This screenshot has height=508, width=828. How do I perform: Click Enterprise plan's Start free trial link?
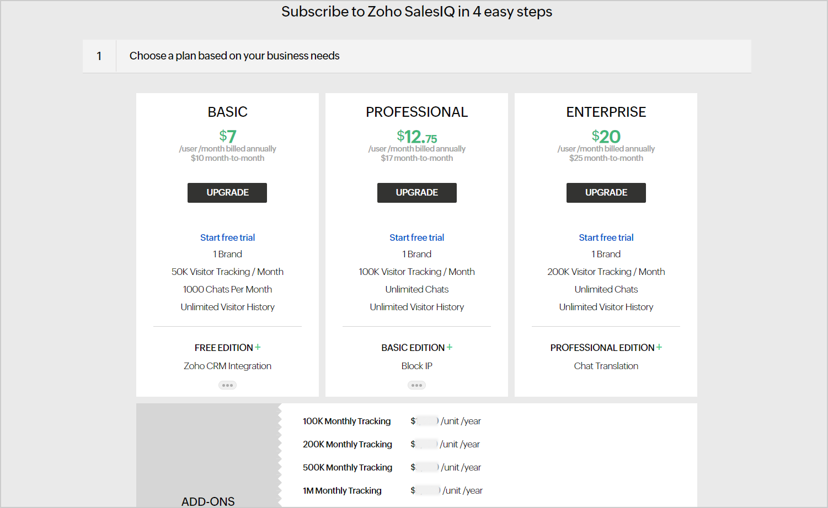606,237
